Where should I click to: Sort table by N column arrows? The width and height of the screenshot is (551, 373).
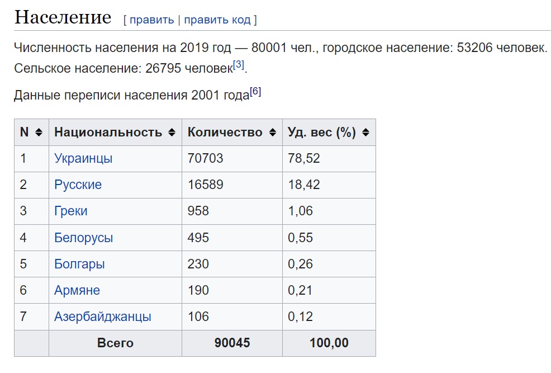tap(39, 133)
